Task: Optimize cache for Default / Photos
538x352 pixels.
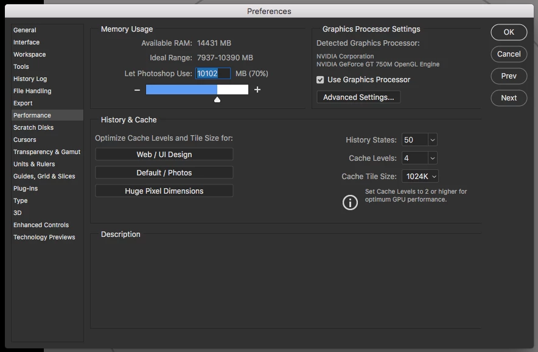Action: click(x=164, y=173)
